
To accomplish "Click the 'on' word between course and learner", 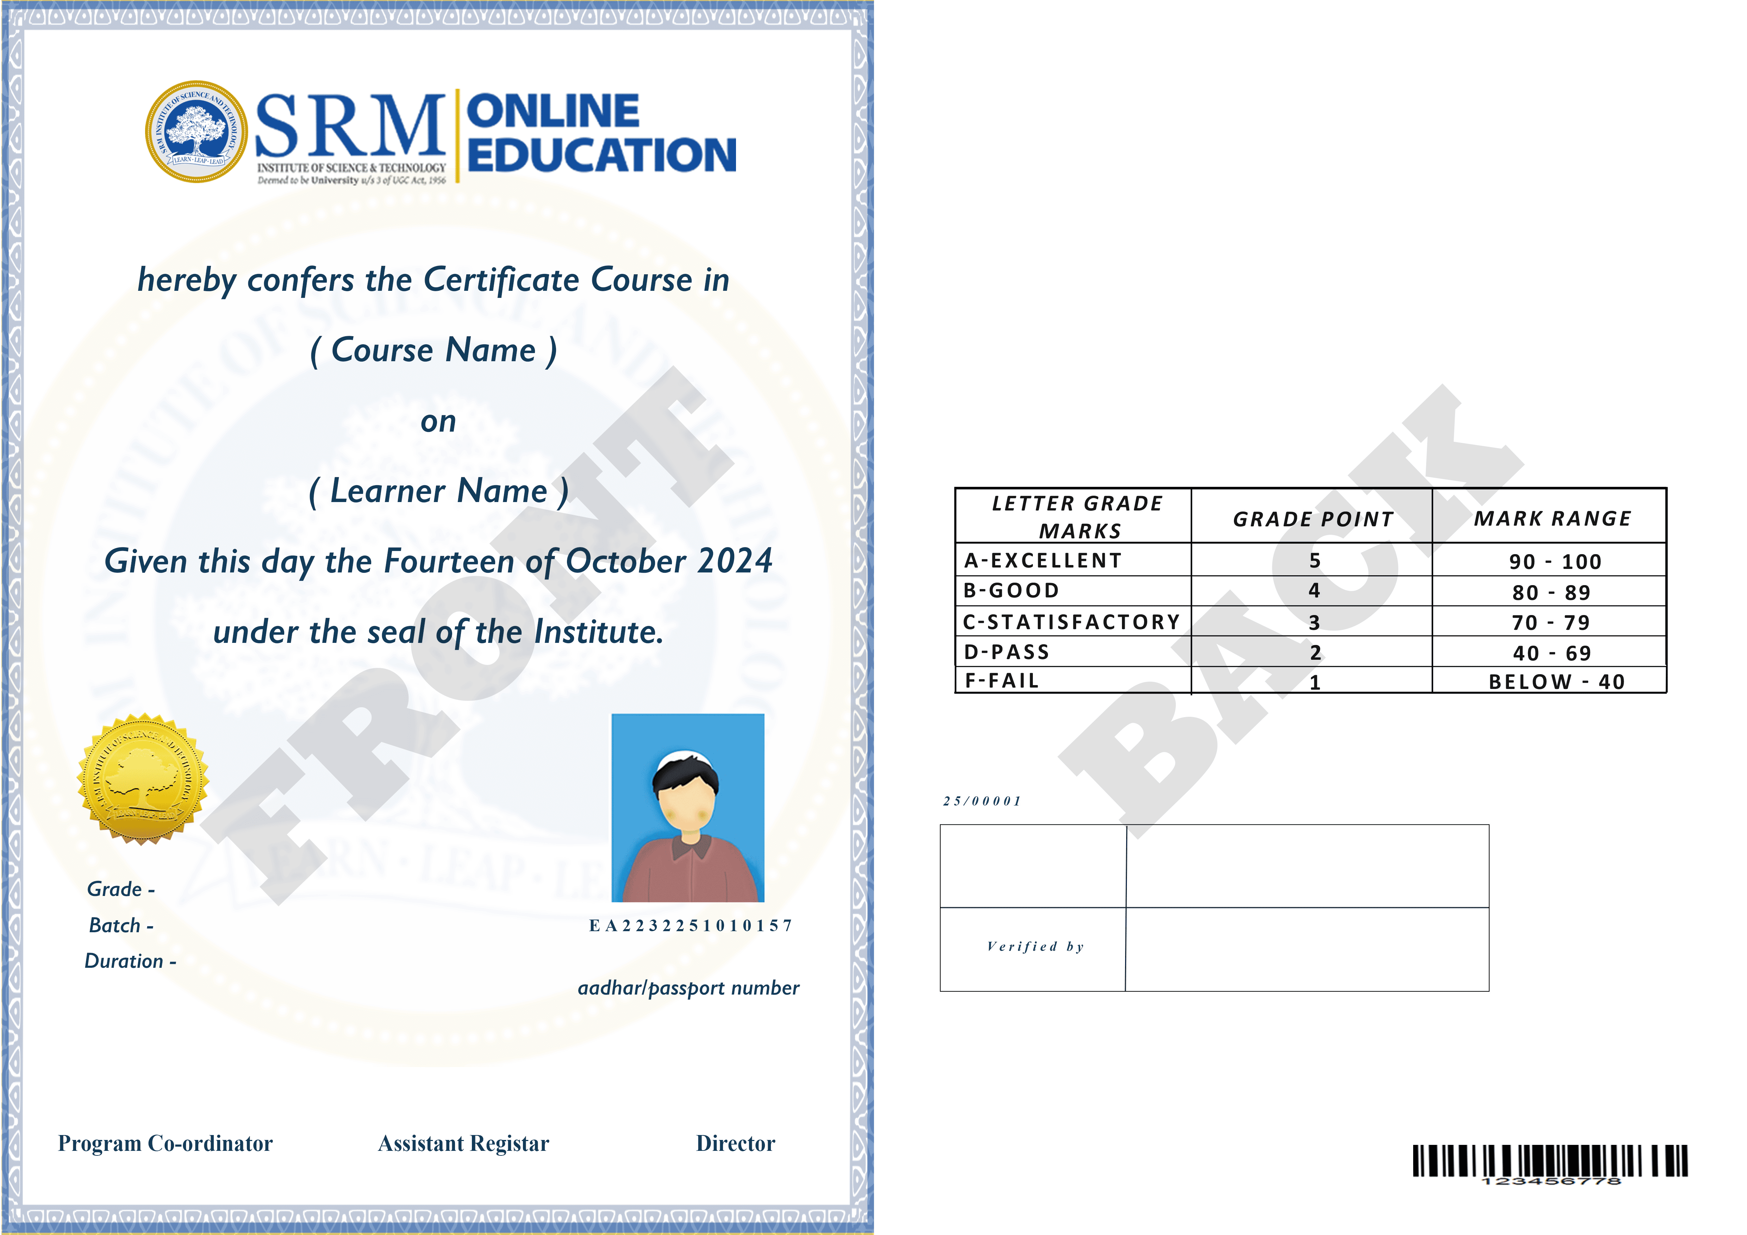I will 438,422.
